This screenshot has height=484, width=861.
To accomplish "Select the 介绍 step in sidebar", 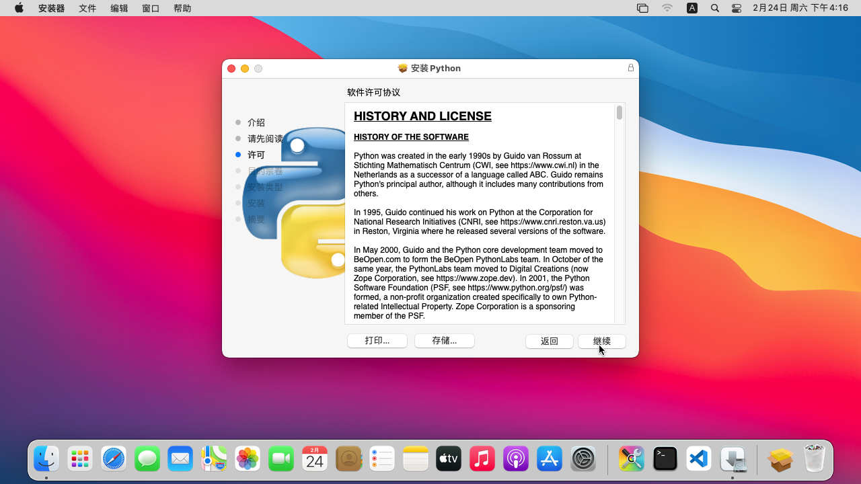I will [256, 122].
